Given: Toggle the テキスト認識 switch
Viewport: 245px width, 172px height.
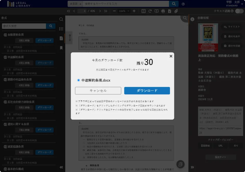Looking at the screenshot, I should (x=239, y=11).
